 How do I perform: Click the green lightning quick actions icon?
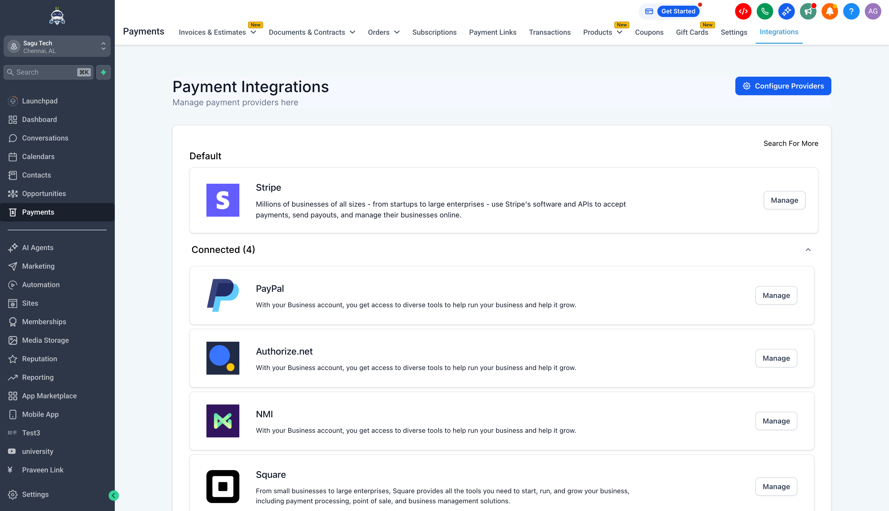(x=103, y=72)
